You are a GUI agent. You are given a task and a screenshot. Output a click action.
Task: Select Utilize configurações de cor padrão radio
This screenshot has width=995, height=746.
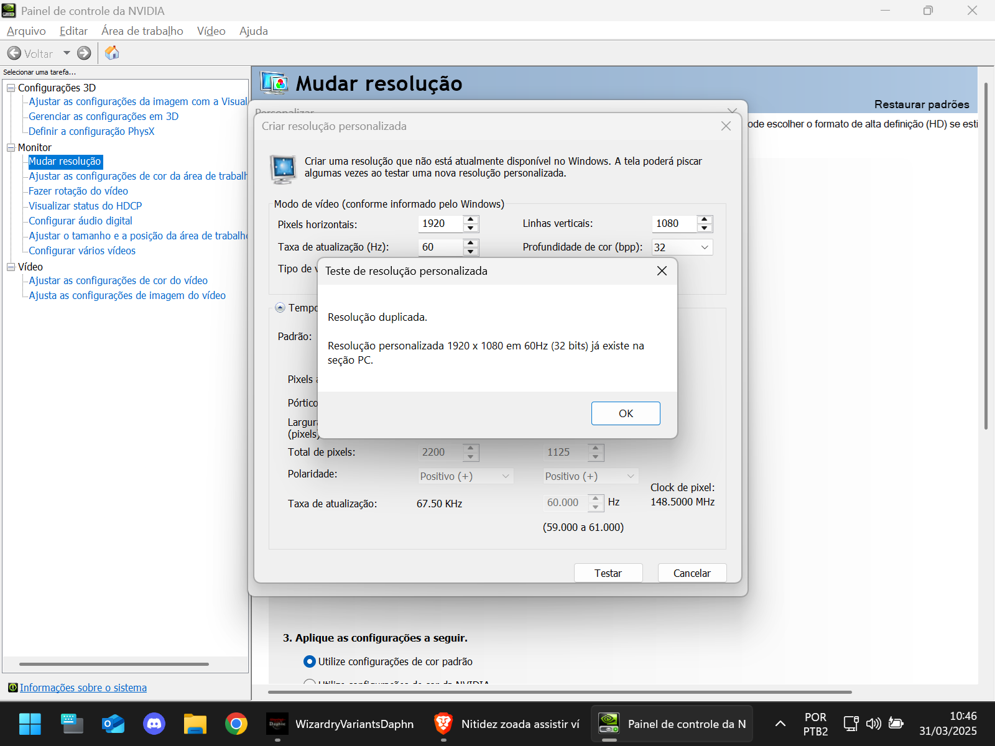pos(309,661)
